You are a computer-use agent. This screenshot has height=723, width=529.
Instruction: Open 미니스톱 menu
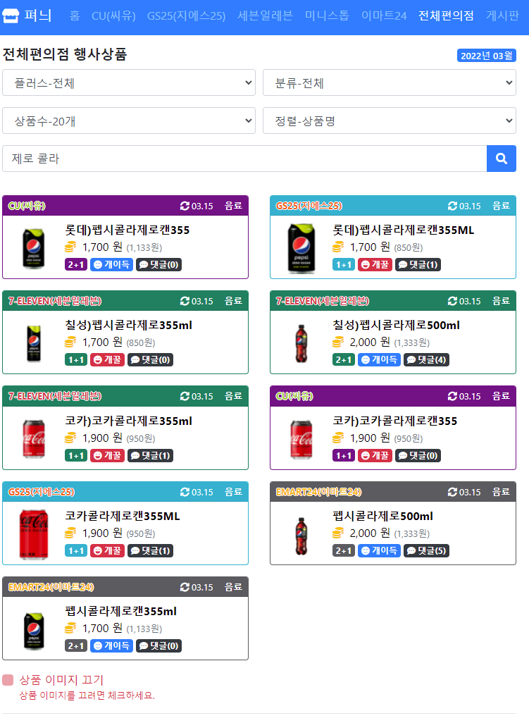coord(327,16)
